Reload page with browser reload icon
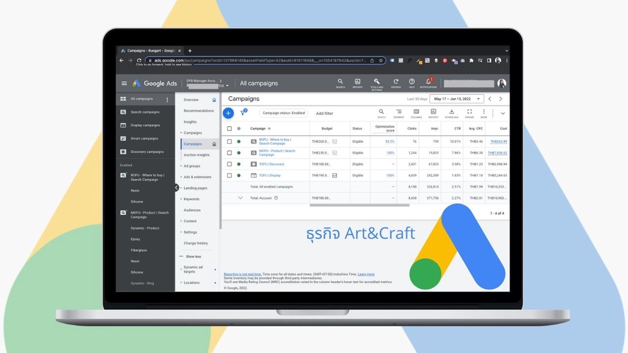Image resolution: width=628 pixels, height=353 pixels. [139, 60]
